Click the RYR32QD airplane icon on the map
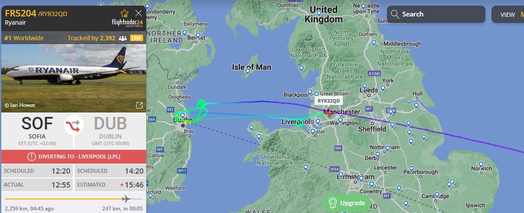 click(329, 113)
